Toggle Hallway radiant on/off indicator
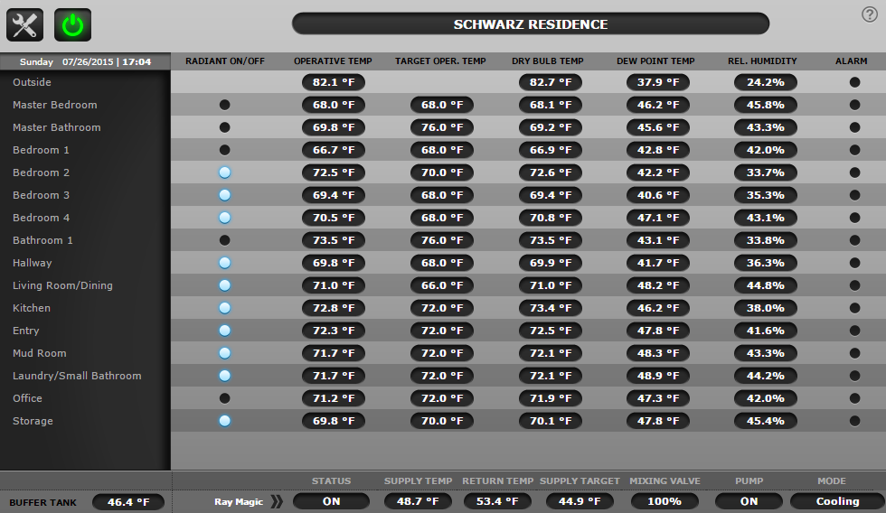The height and width of the screenshot is (513, 886). (x=225, y=263)
